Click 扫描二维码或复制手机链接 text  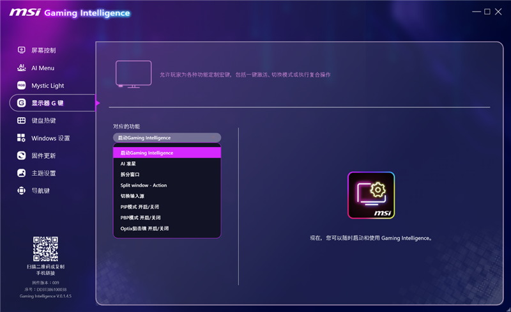pos(45,270)
